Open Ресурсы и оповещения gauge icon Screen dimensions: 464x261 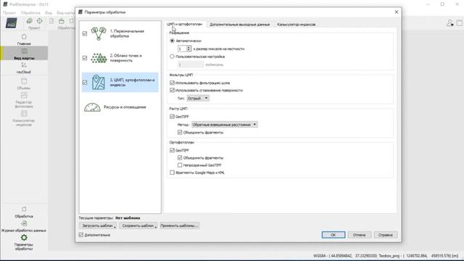click(92, 107)
